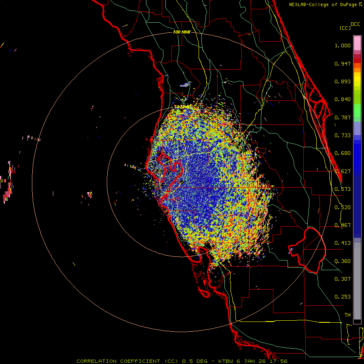Click the 100 NMI range ring label
364x364 pixels.
point(182,32)
